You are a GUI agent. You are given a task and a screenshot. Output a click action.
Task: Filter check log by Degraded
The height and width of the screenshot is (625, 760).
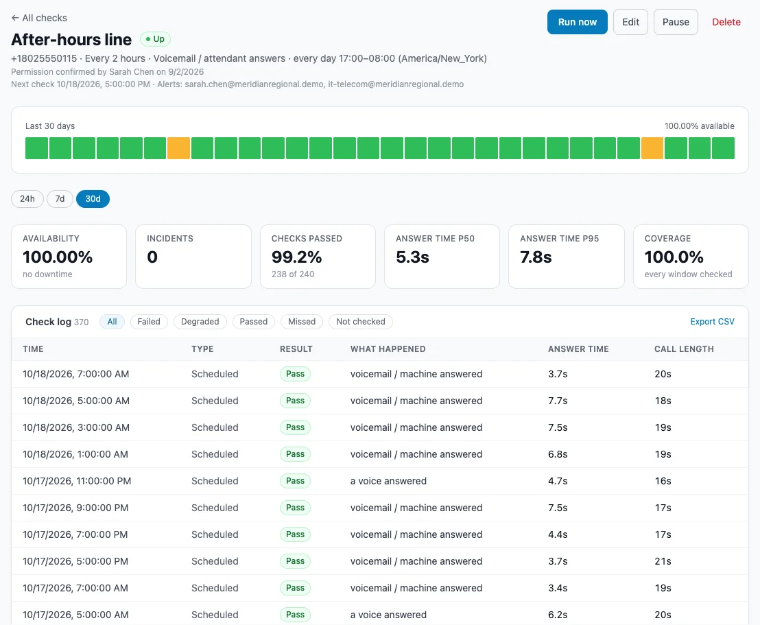point(200,322)
